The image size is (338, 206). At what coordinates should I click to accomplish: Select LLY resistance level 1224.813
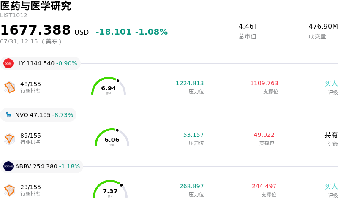pyautogui.click(x=190, y=83)
